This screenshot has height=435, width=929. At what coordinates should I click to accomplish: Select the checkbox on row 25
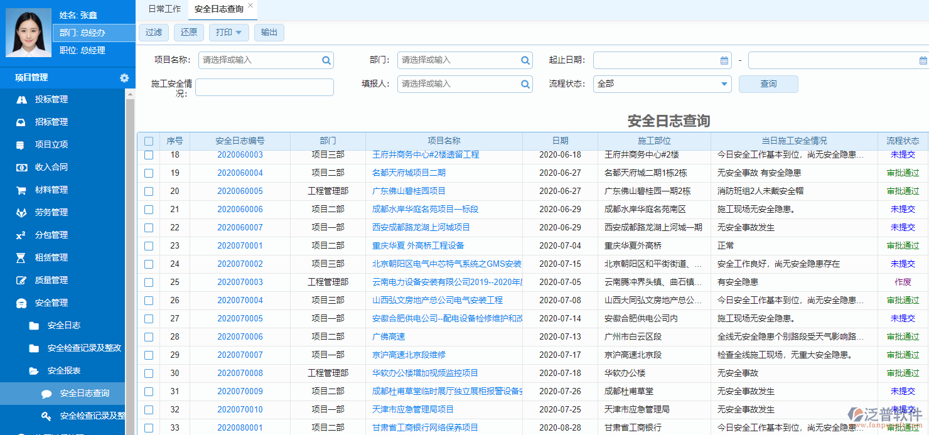148,282
